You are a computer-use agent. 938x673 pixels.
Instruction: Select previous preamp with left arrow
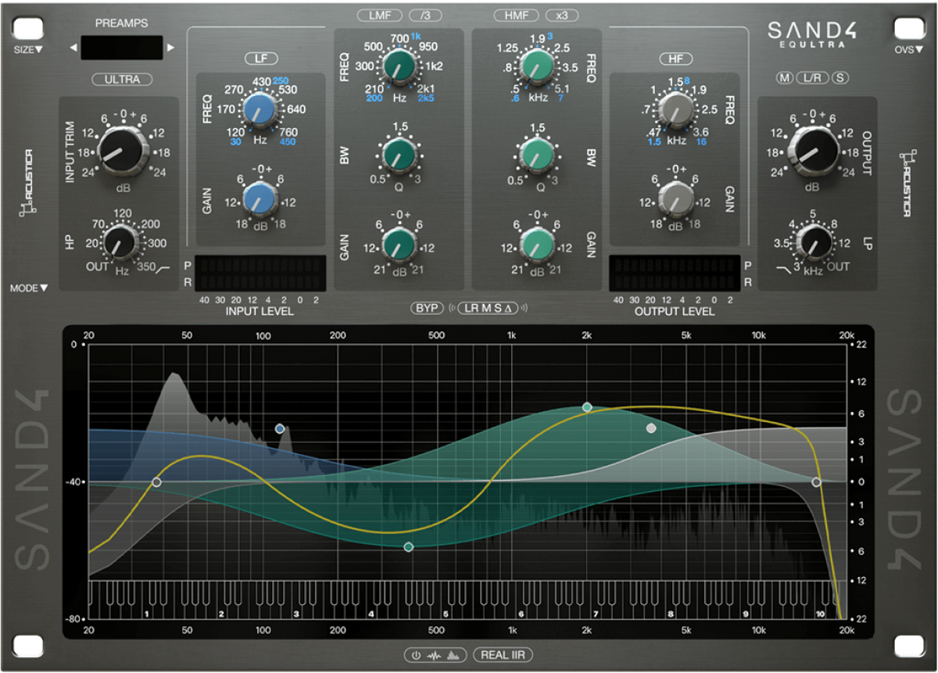[73, 48]
